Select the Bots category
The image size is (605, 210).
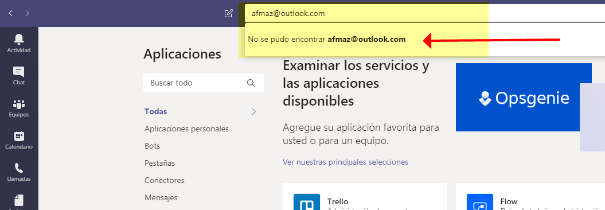point(152,146)
